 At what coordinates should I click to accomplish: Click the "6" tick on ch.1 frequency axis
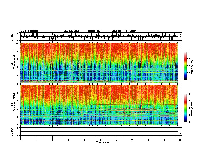click(18, 59)
